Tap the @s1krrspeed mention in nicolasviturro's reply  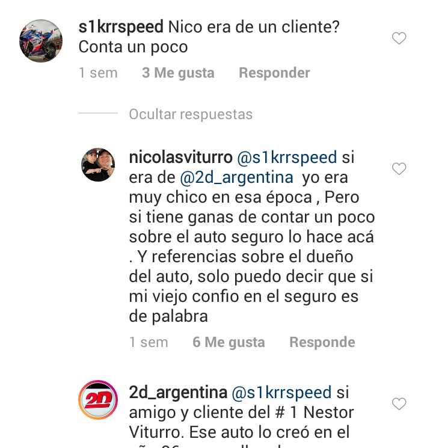[287, 158]
